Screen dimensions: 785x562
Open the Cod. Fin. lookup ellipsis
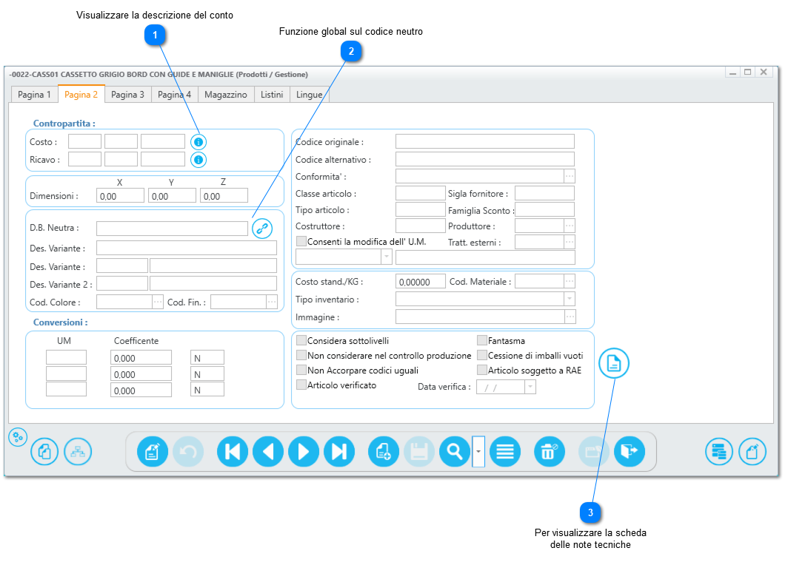pyautogui.click(x=272, y=302)
